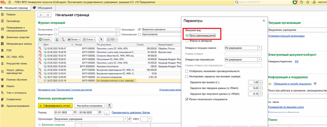Open the ЭДО dropdown button
The width and height of the screenshot is (327, 127).
[x=112, y=39]
